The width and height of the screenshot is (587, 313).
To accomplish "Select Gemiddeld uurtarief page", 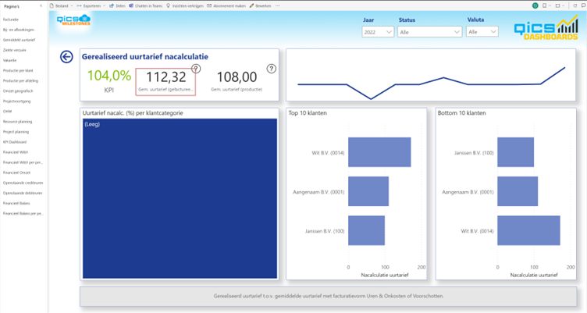I will [19, 40].
